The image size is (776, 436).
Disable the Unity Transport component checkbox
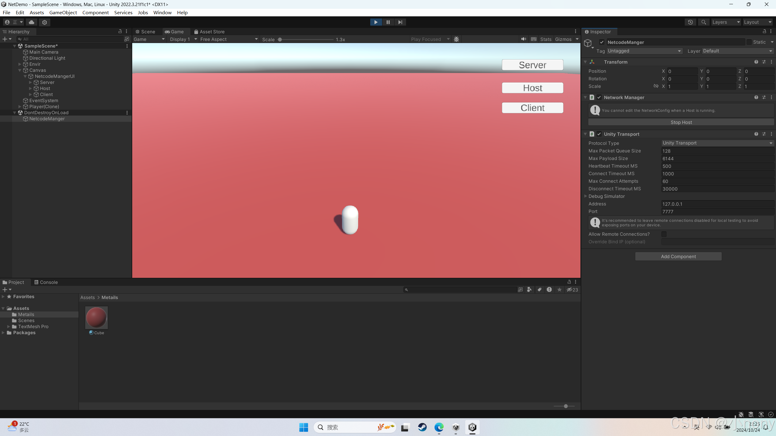click(x=599, y=134)
